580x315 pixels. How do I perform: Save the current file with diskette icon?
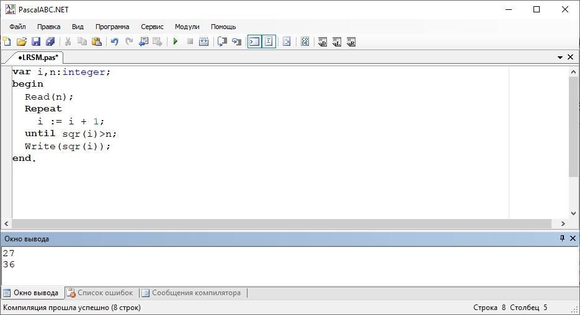[x=35, y=41]
